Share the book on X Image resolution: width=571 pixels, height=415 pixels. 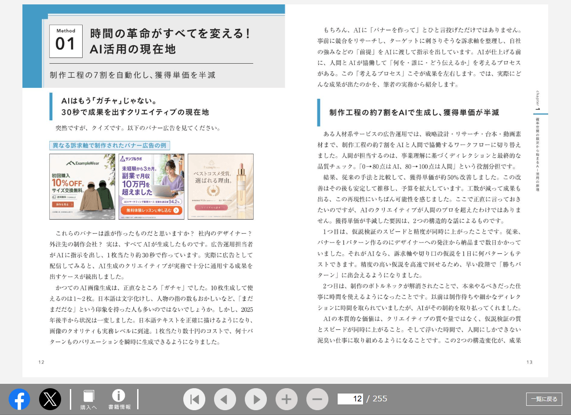50,399
